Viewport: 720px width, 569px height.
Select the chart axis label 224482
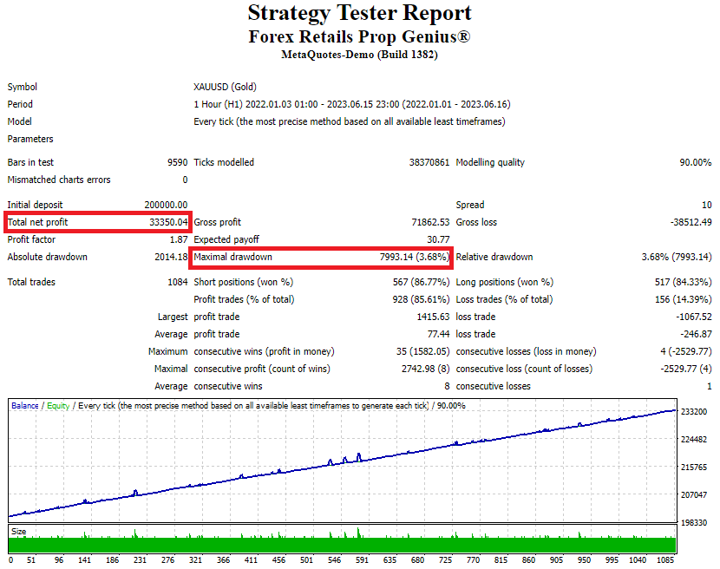[693, 440]
